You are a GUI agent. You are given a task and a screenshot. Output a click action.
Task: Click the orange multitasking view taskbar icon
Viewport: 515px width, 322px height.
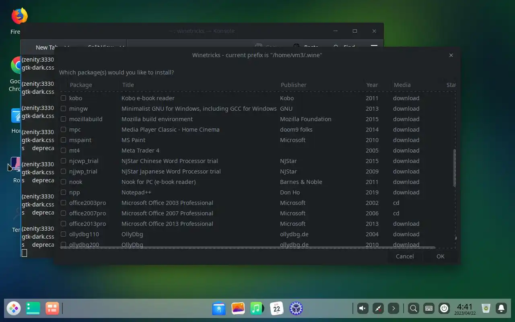tap(52, 309)
